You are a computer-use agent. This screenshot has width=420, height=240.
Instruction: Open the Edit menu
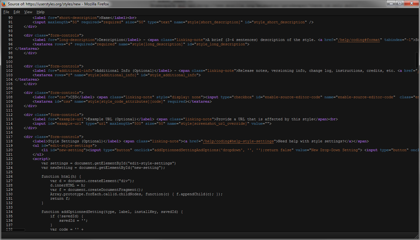tap(16, 12)
